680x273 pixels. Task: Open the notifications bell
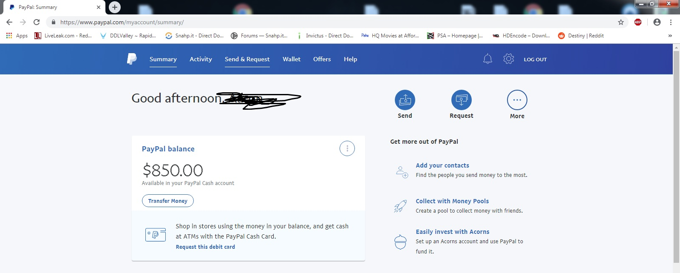click(x=487, y=59)
